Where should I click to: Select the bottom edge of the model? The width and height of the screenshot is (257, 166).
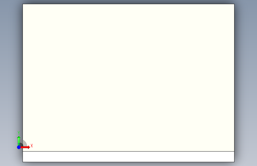pyautogui.click(x=129, y=162)
